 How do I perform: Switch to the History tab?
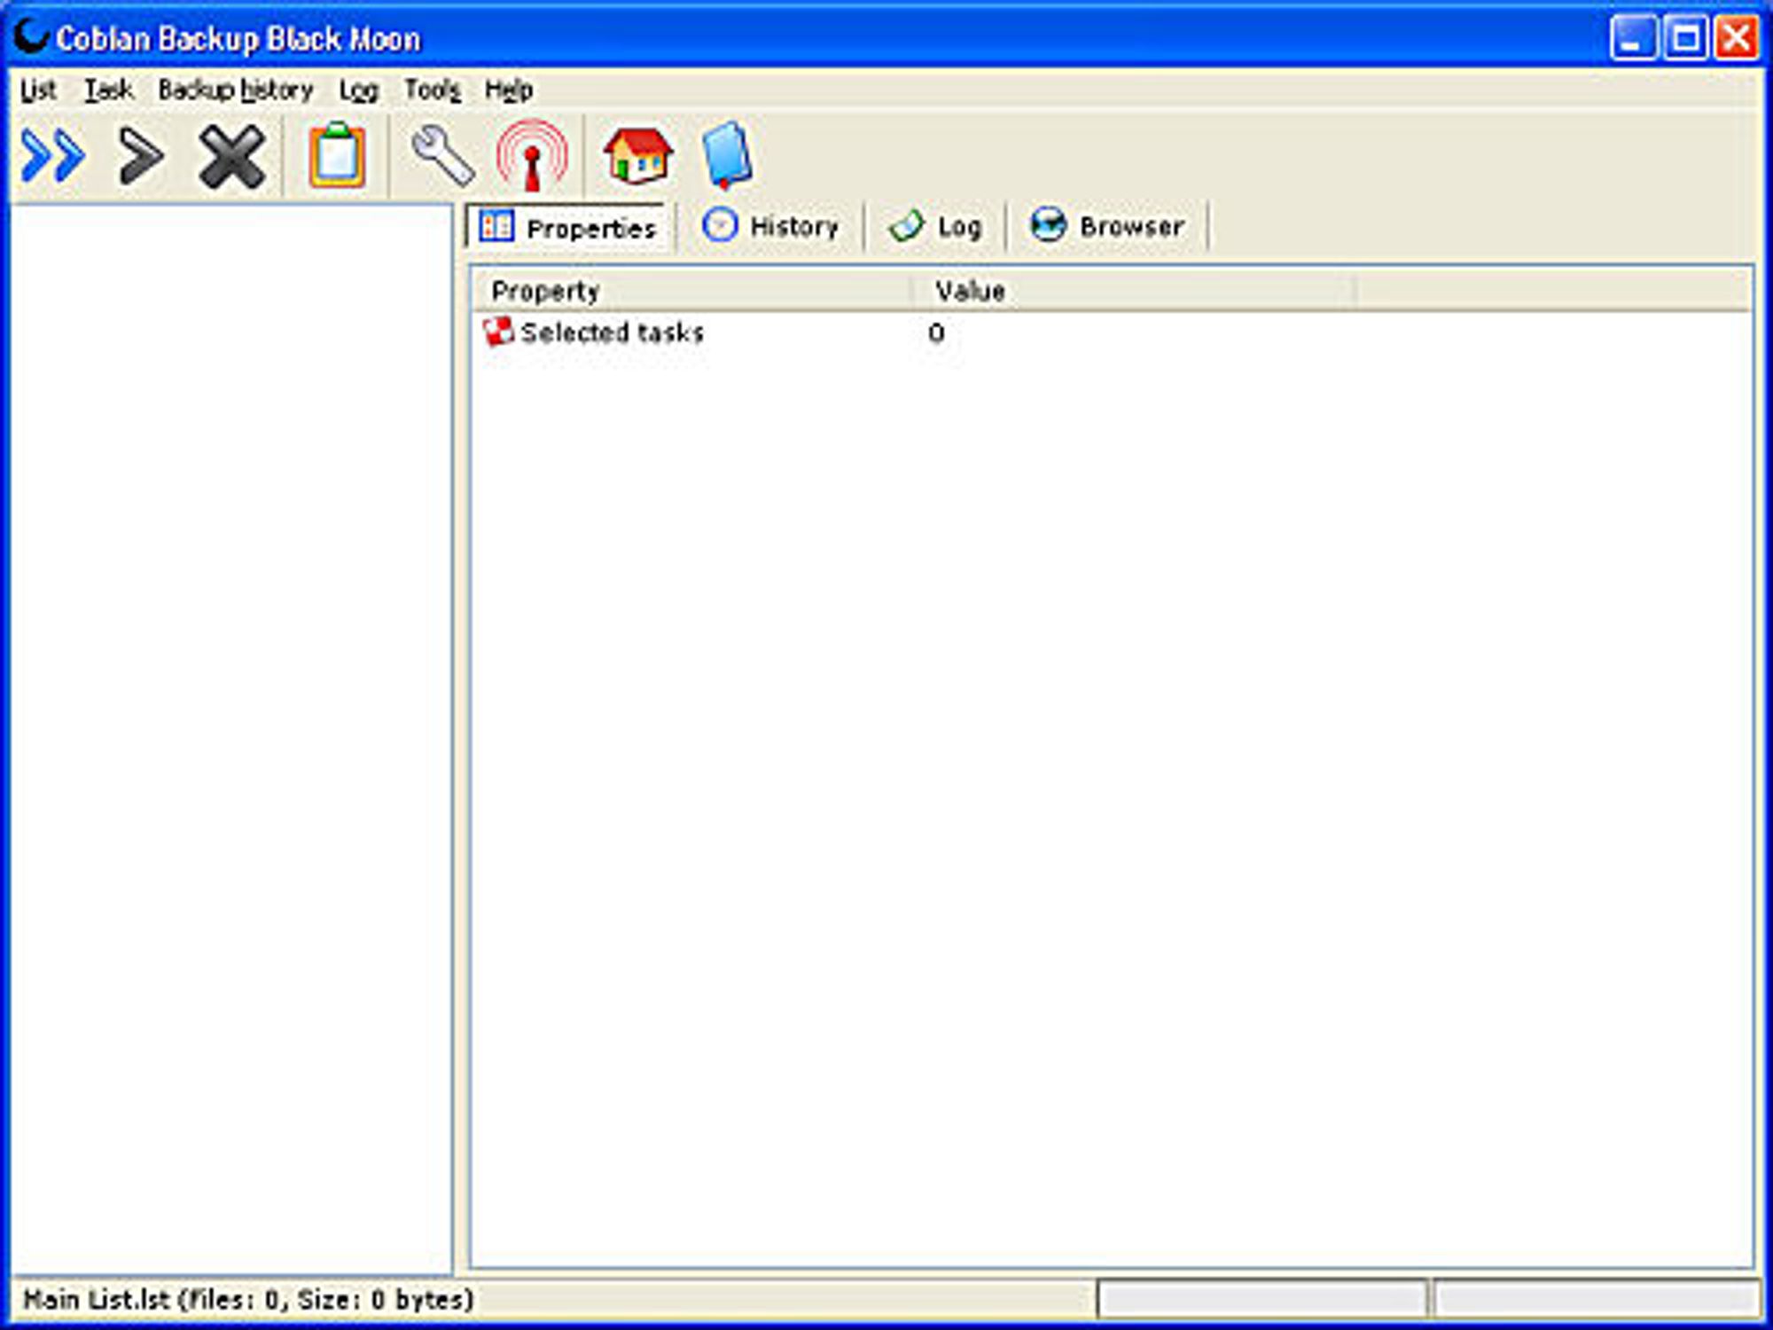point(770,226)
